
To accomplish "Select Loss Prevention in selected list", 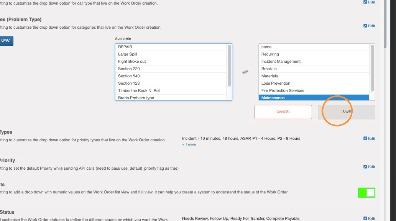I will tap(314, 83).
